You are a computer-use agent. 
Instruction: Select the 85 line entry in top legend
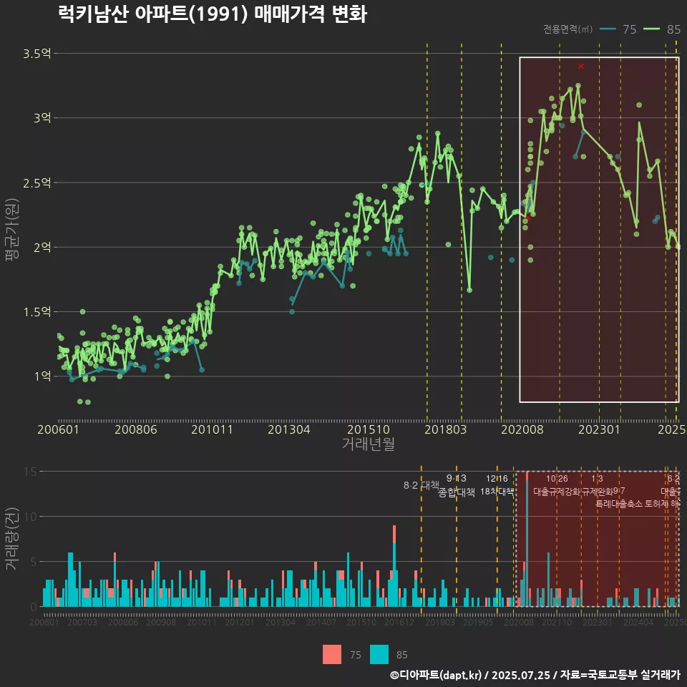pyautogui.click(x=662, y=29)
